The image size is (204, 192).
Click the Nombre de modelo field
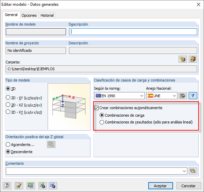(36, 32)
